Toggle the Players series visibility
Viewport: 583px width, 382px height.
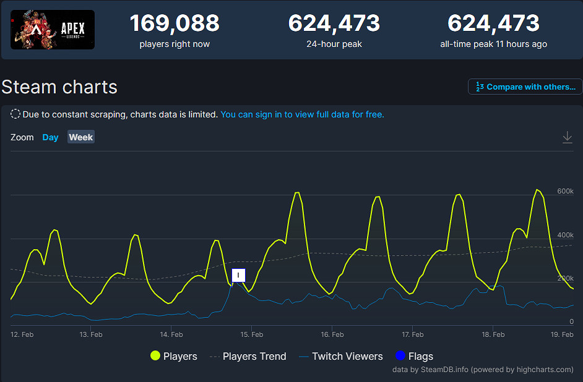(180, 356)
